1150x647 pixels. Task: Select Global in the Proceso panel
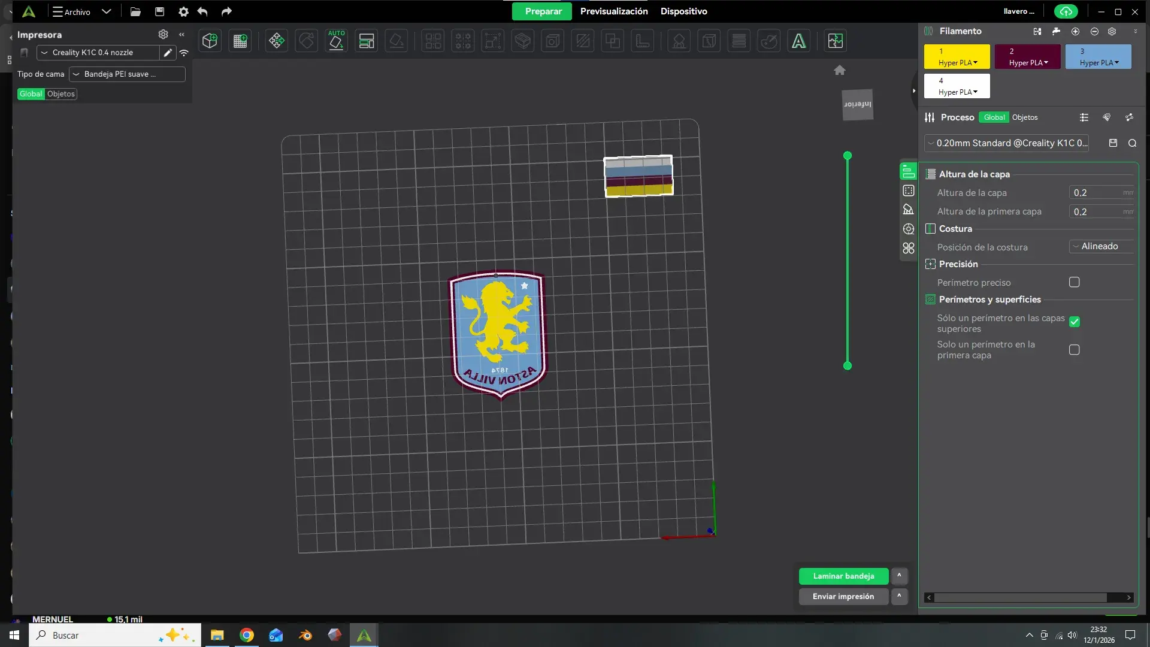(x=994, y=117)
